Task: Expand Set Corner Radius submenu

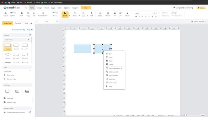Action: [x=114, y=68]
